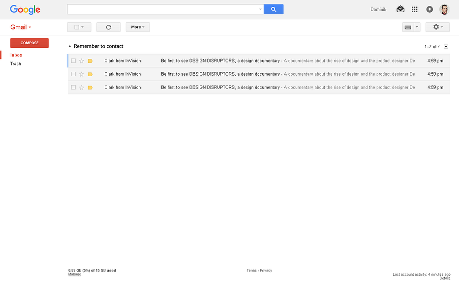Viewport: 459px width, 295px height.
Task: Click yellow importance marker in focused blue-bar row
Action: (90, 61)
